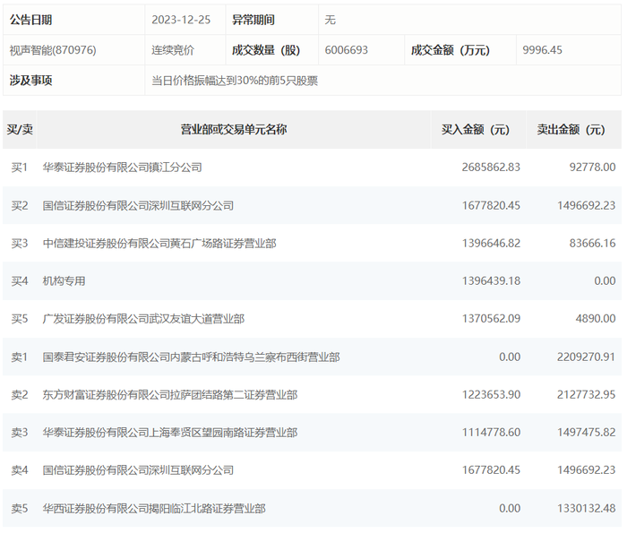
Task: Click the 异常期间 label
Action: click(253, 20)
